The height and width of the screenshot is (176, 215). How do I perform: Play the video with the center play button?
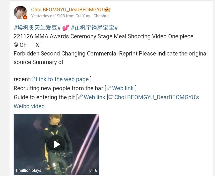pyautogui.click(x=56, y=144)
